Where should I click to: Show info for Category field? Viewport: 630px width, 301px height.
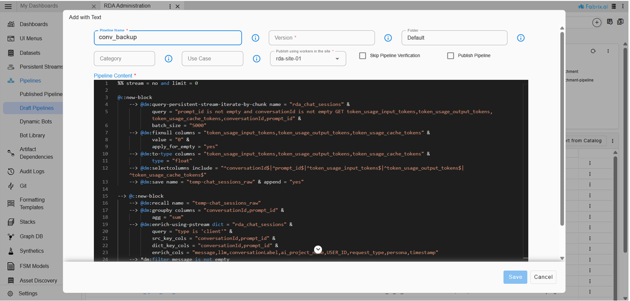[169, 59]
